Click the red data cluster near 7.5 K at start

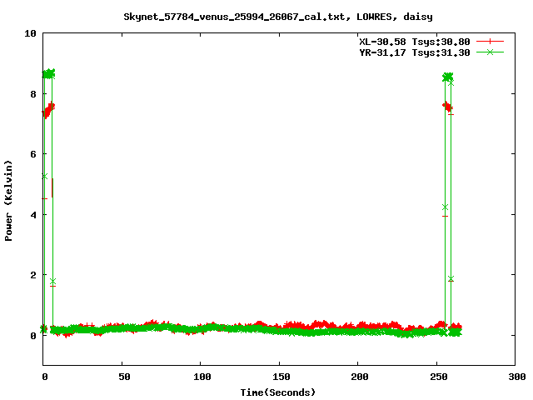48,110
